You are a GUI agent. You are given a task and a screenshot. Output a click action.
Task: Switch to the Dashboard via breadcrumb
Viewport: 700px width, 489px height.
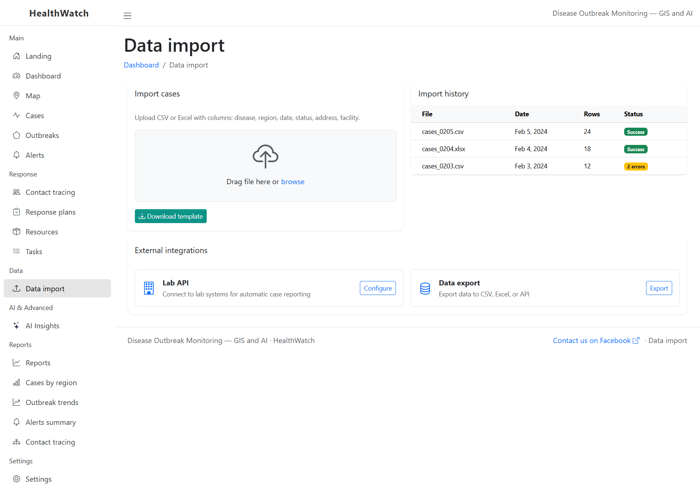pos(141,65)
